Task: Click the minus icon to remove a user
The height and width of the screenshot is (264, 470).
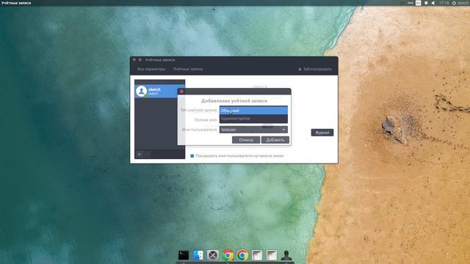Action: (147, 155)
